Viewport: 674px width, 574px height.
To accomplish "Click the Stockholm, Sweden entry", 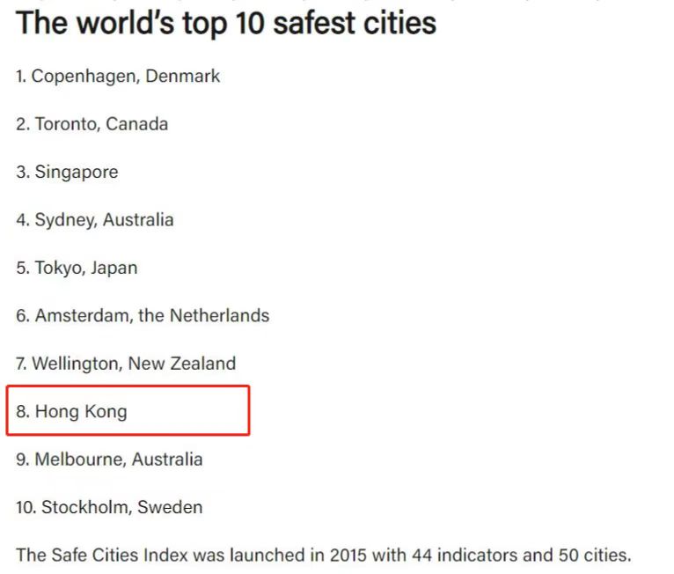I will 109,507.
